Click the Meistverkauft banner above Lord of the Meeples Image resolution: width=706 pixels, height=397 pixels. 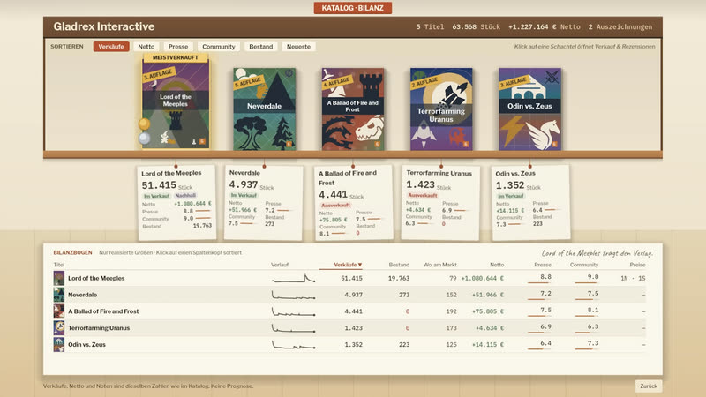(x=176, y=57)
